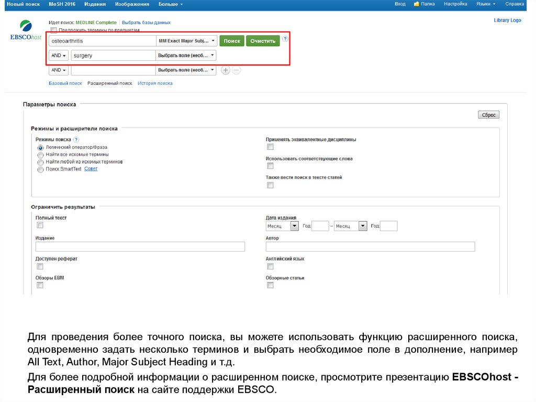This screenshot has width=536, height=402.
Task: Toggle Предложить термины по предметам checkbox
Action: coord(54,30)
